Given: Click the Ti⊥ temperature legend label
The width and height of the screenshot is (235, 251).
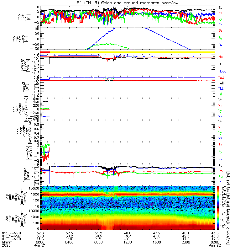Looking at the screenshot, I should [221, 88].
